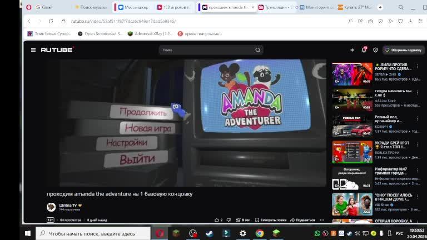The height and width of the screenshot is (240, 427).
Task: Click the Rutube logo
Action: point(57,50)
